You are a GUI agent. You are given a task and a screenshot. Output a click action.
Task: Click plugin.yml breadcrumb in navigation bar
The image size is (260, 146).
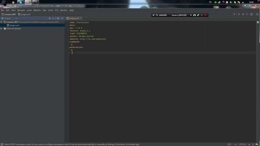[24, 15]
